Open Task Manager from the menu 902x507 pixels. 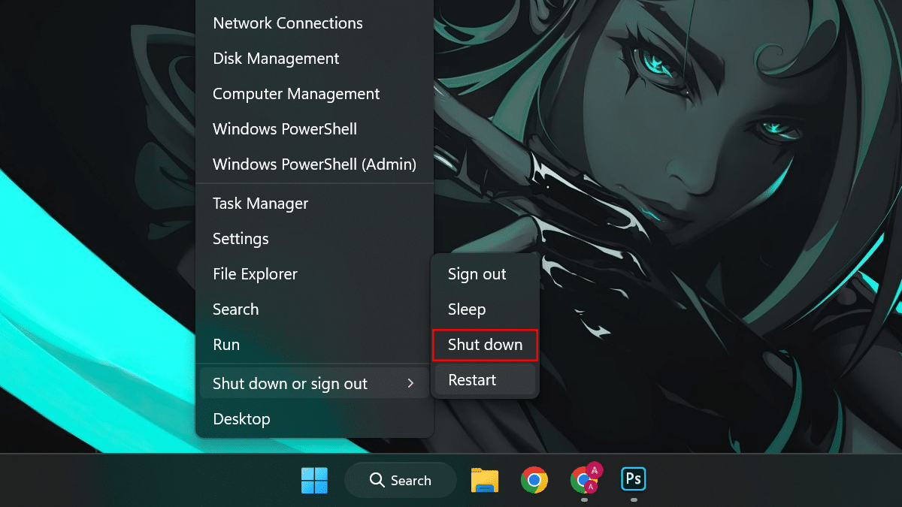(x=314, y=204)
